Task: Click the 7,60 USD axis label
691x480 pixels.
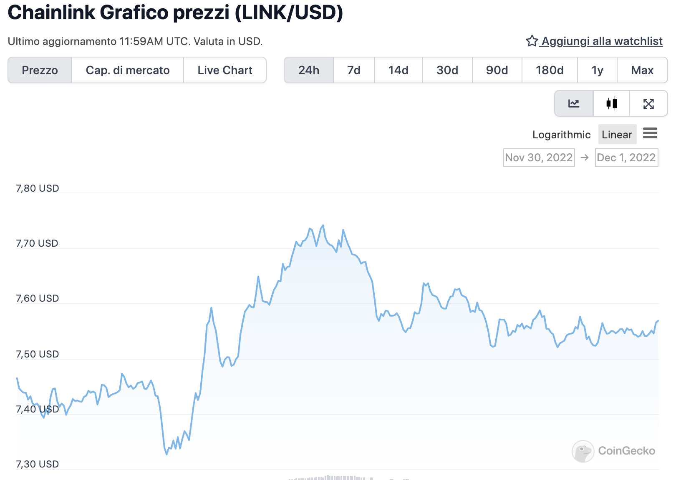Action: coord(38,298)
